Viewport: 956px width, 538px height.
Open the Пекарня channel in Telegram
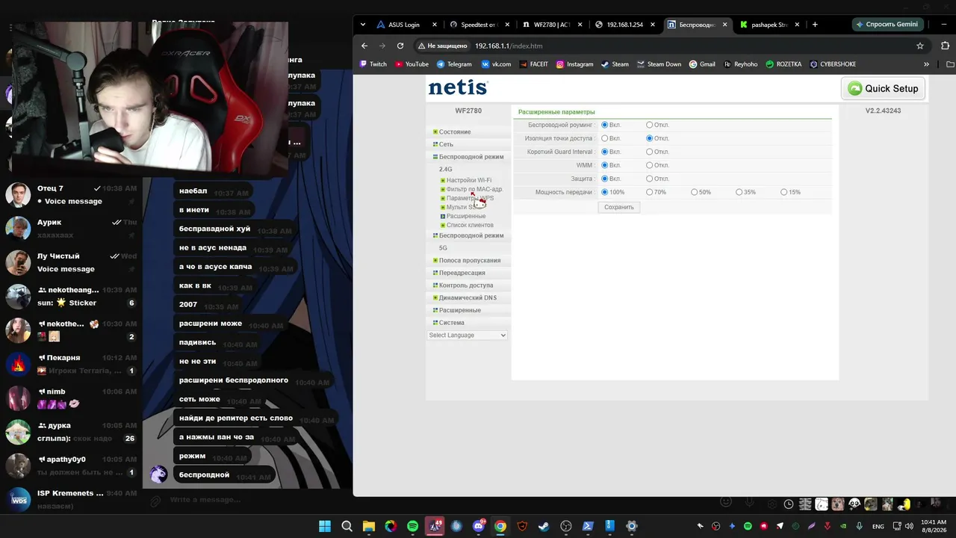pyautogui.click(x=72, y=364)
